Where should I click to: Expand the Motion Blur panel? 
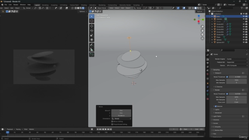coord(212,130)
